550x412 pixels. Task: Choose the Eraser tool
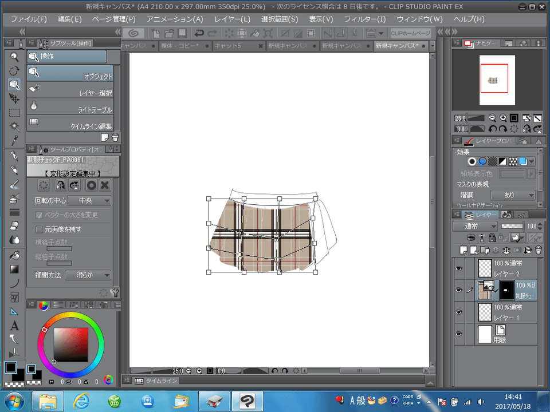click(14, 226)
